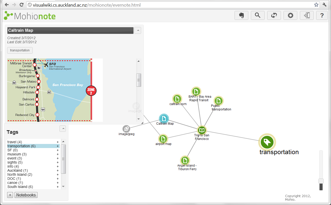Select the Caltrain Map blue note node
Viewport: 331px width, 205px height.
click(x=164, y=119)
